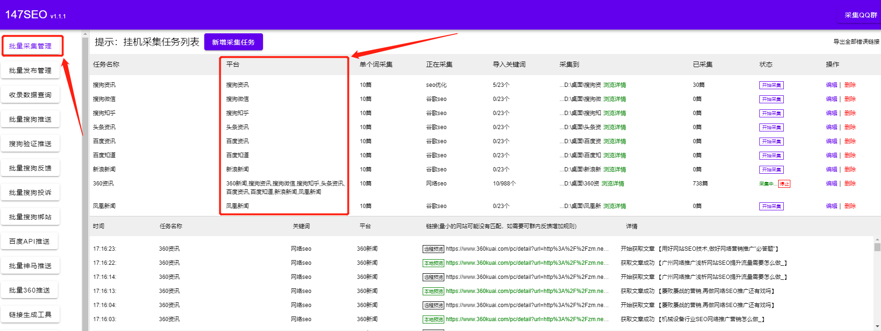This screenshot has height=331, width=881.
Task: Open 批量360推送 in sidebar
Action: 30,290
